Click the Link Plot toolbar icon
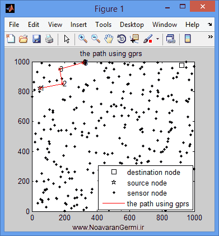This screenshot has height=236, width=219. pos(171,39)
